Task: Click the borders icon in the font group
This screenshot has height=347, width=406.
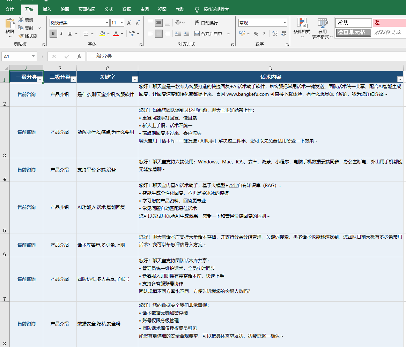Action: (x=86, y=33)
